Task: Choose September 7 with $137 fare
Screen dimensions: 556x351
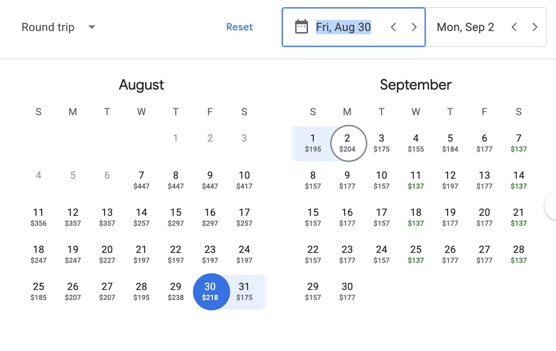Action: tap(518, 143)
